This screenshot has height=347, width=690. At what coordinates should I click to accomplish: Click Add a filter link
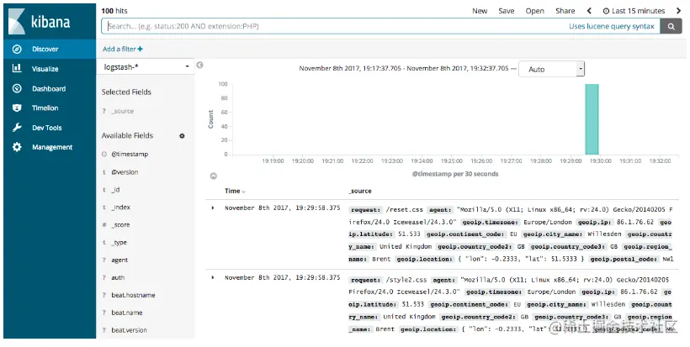click(x=122, y=50)
